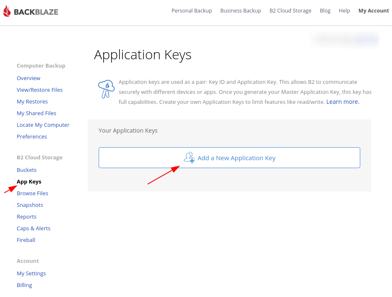Go to the Billing page
392x297 pixels.
click(x=24, y=285)
